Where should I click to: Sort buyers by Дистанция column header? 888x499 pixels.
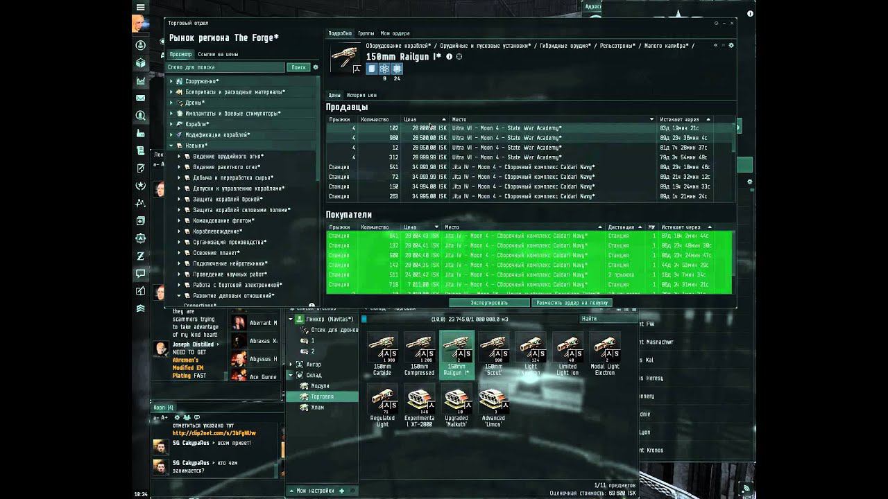click(626, 227)
